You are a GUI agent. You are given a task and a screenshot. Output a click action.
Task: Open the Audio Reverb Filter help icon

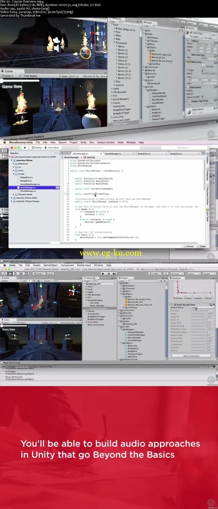211,305
